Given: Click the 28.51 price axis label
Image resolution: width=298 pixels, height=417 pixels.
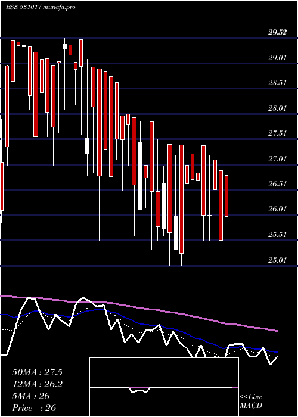Looking at the screenshot, I should coord(277,83).
